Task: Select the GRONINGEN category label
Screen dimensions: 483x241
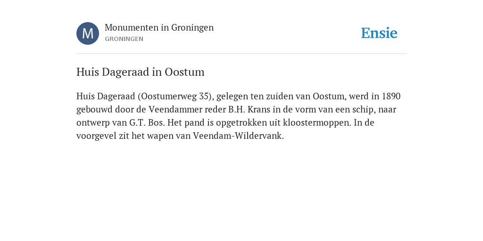Action: [124, 39]
